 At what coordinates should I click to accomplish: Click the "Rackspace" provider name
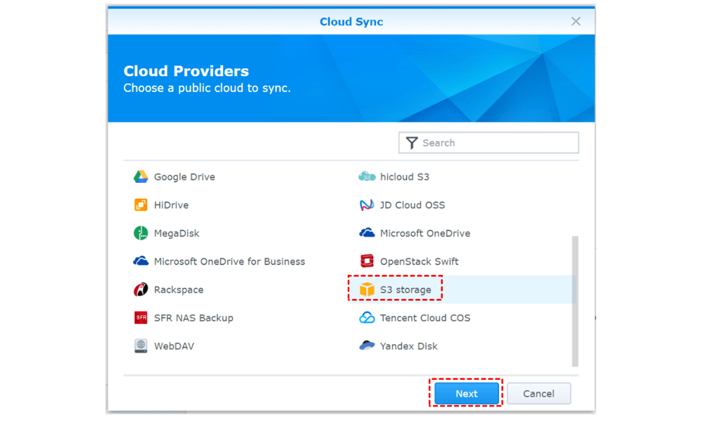pos(179,290)
